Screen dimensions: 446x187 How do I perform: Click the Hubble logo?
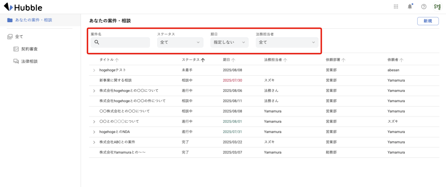pyautogui.click(x=23, y=7)
